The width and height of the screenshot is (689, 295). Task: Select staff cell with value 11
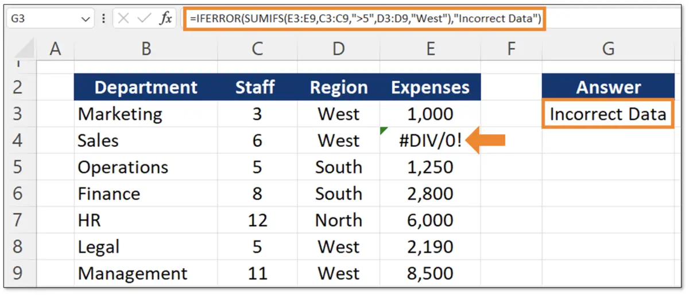pos(257,273)
